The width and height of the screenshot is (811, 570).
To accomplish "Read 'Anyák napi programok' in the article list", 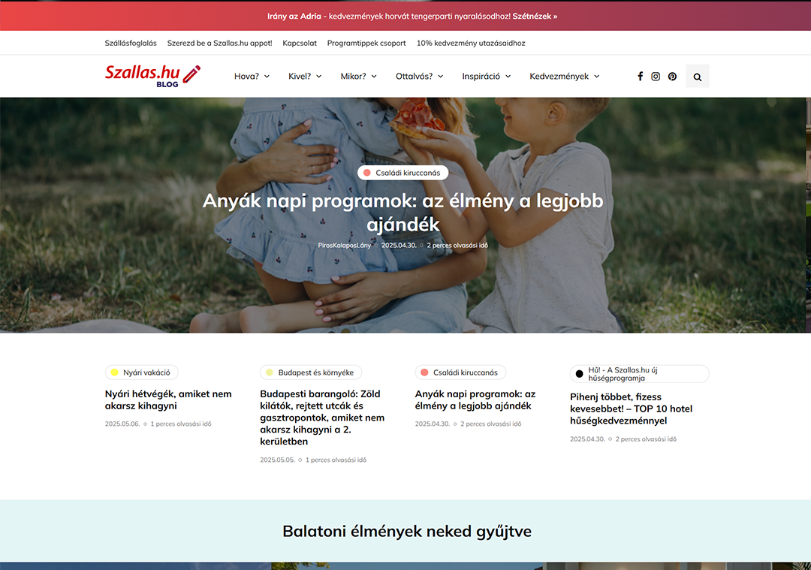I will [475, 400].
